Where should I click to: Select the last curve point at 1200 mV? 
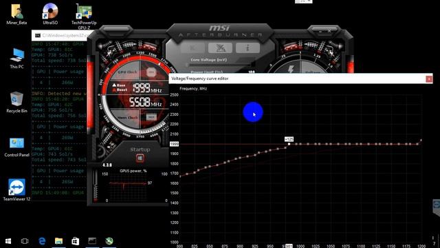pyautogui.click(x=421, y=140)
